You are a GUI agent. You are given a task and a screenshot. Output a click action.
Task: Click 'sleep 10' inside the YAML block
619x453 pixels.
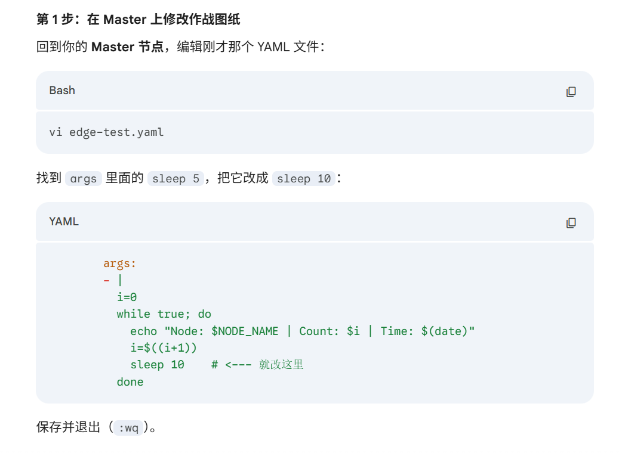point(157,365)
